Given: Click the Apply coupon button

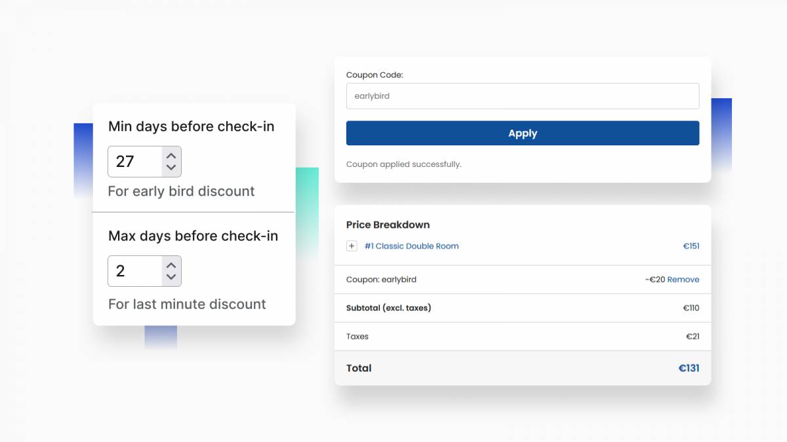Looking at the screenshot, I should tap(522, 133).
